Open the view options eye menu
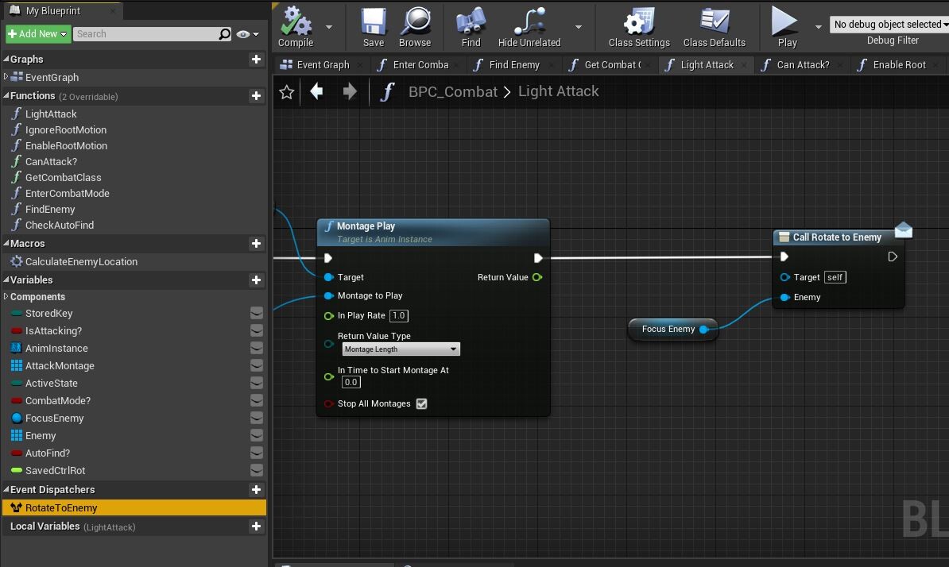The height and width of the screenshot is (567, 949). click(x=247, y=34)
